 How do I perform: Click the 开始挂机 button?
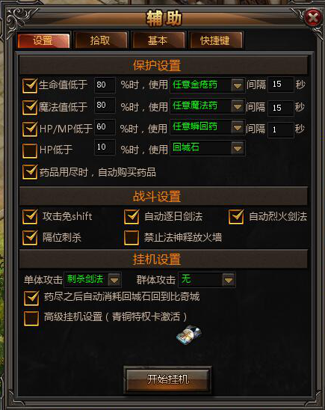pyautogui.click(x=167, y=379)
